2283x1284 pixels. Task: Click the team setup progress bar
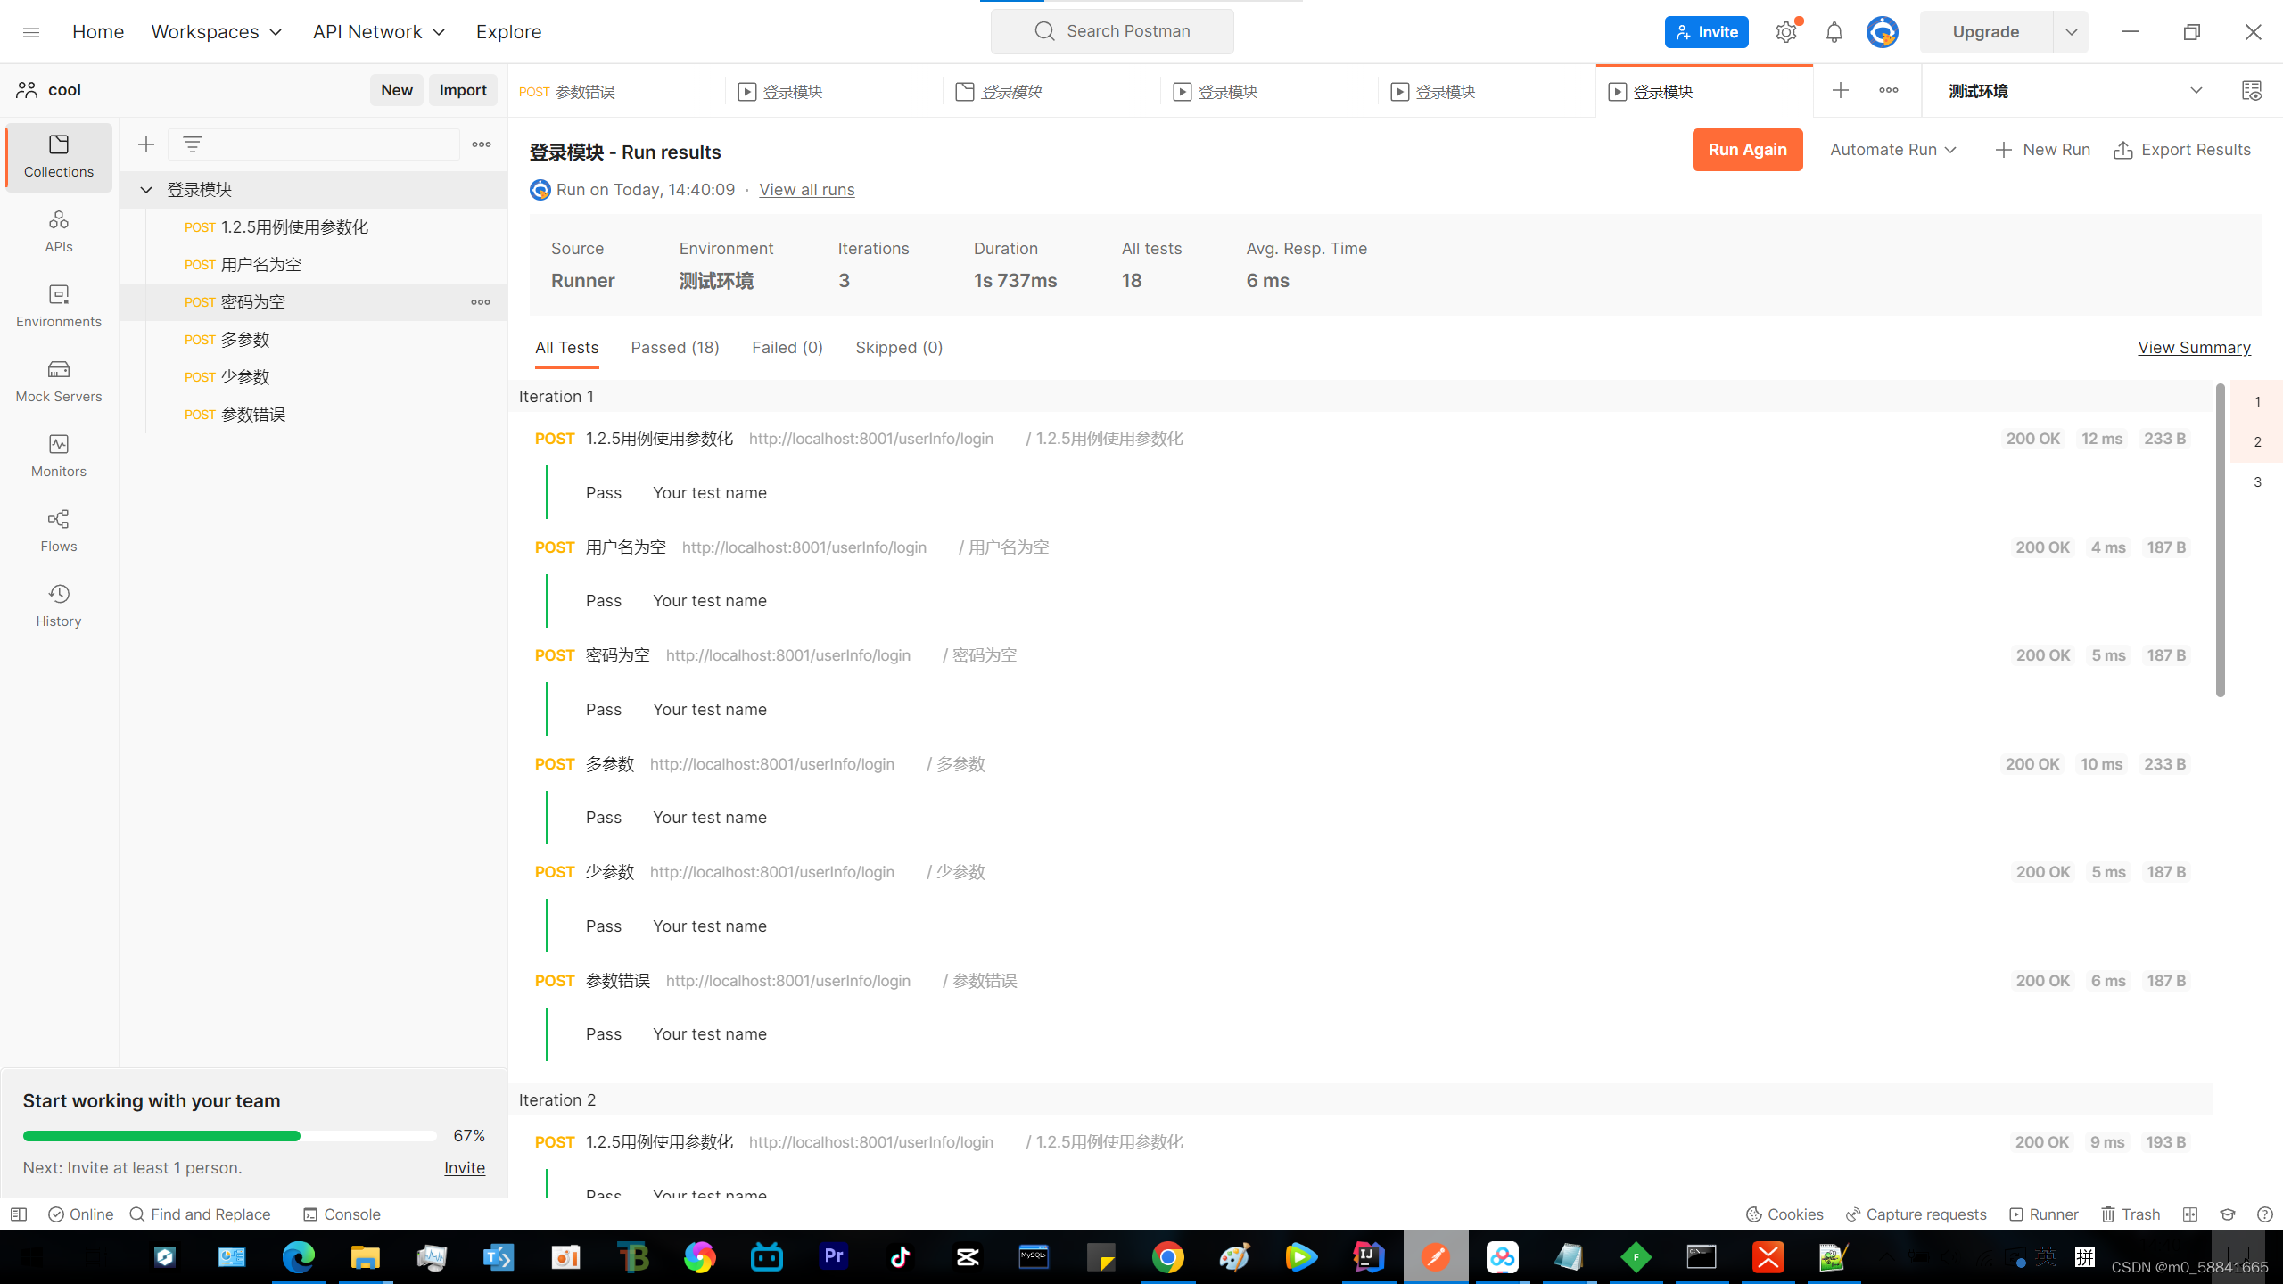[229, 1136]
